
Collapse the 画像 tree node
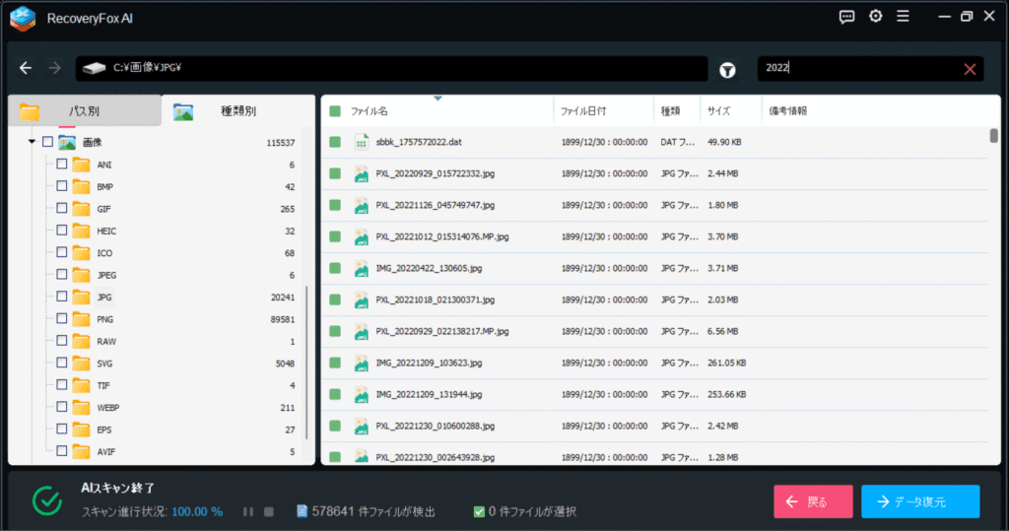32,142
